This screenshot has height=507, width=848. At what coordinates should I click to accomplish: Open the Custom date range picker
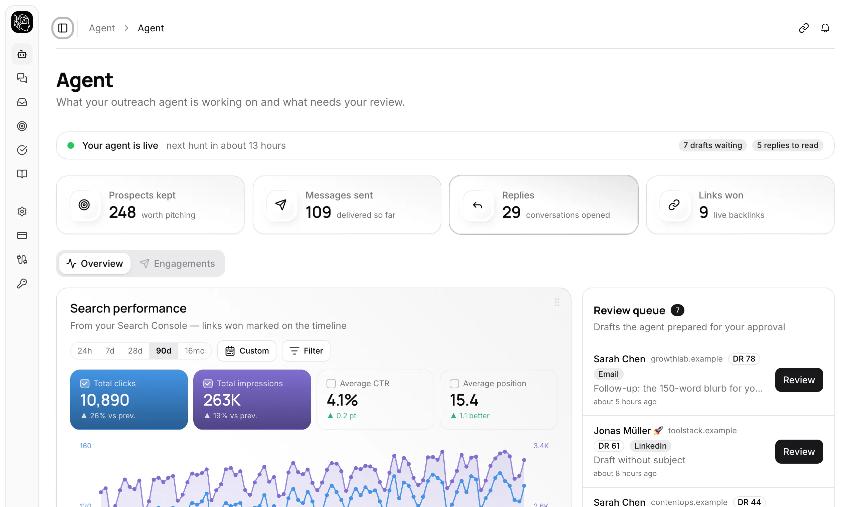click(247, 351)
